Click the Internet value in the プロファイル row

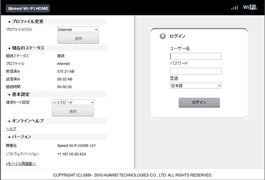tap(63, 64)
